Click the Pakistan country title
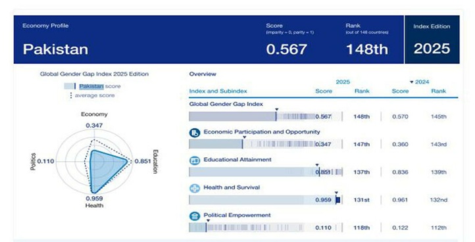 [55, 49]
